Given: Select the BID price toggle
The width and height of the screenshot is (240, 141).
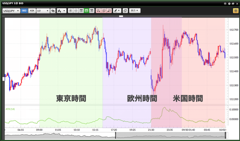Looking at the screenshot, I should tap(24, 11).
